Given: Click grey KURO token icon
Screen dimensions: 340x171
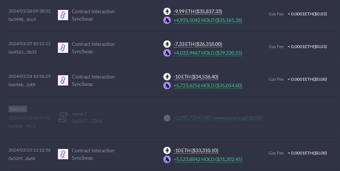Looking at the screenshot, I should tap(167, 118).
